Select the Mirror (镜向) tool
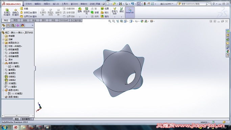 [x=105, y=16]
